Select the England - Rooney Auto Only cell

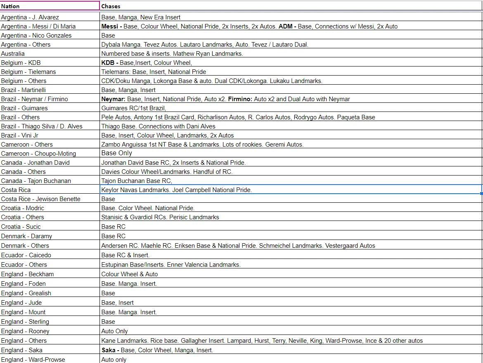[x=291, y=331]
